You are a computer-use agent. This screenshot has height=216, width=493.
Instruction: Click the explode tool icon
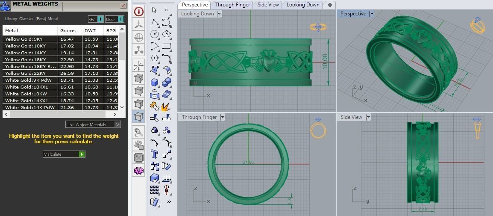click(x=166, y=107)
